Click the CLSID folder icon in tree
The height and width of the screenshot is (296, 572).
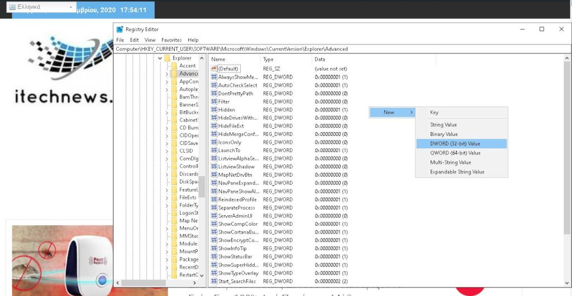tap(174, 151)
